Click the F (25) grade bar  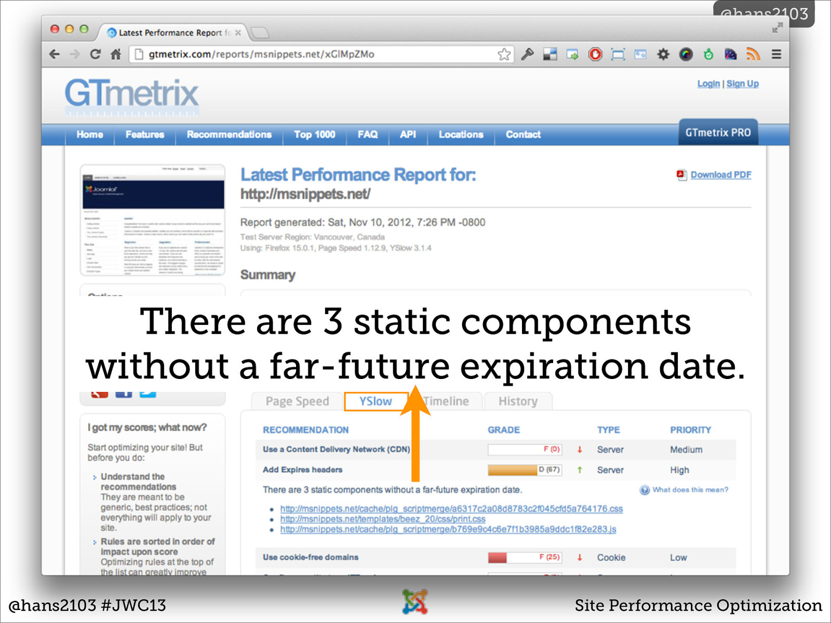click(525, 558)
